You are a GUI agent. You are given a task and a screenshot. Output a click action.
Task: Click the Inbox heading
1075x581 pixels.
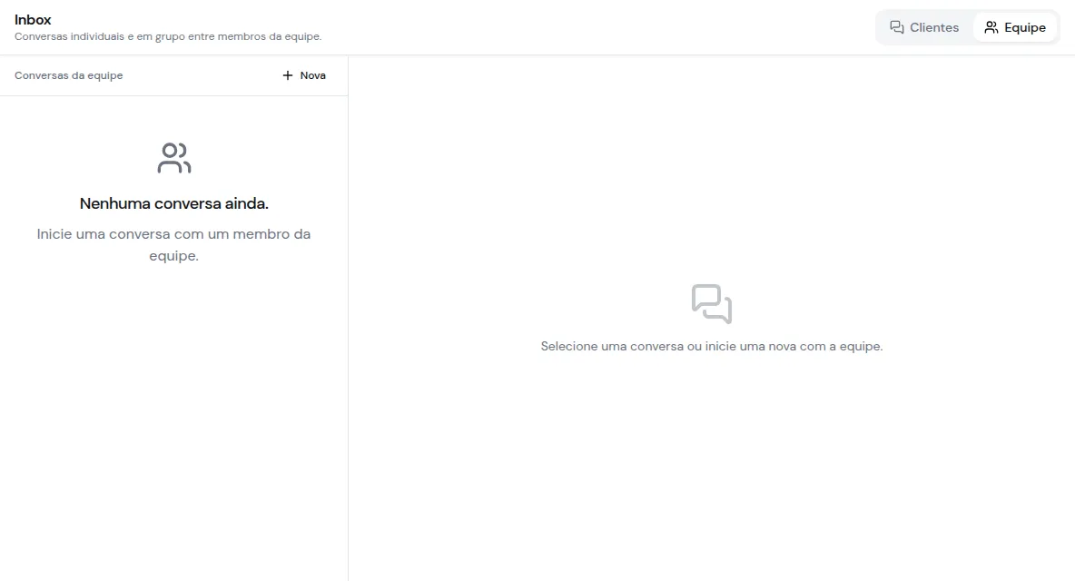(33, 20)
